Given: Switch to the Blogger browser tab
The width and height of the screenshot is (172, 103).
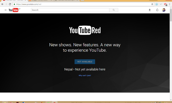Looking at the screenshot, I should coord(40,1).
